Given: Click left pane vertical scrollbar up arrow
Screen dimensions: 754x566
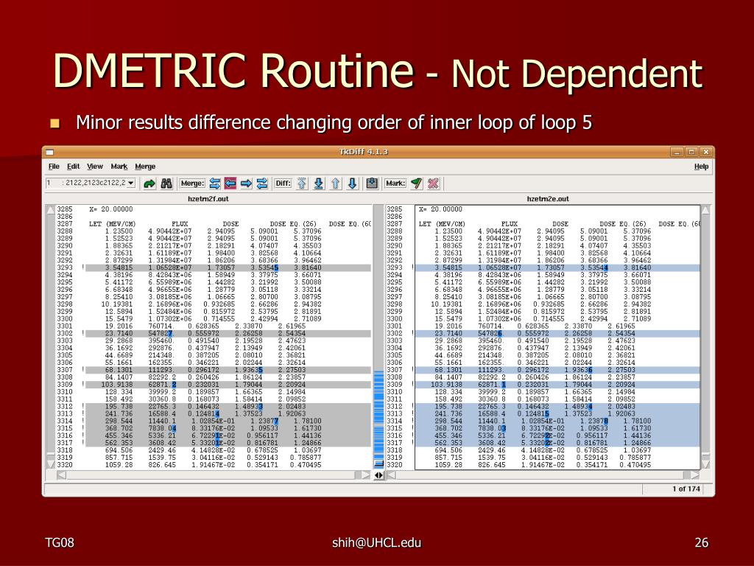Looking at the screenshot, I should 50,210.
